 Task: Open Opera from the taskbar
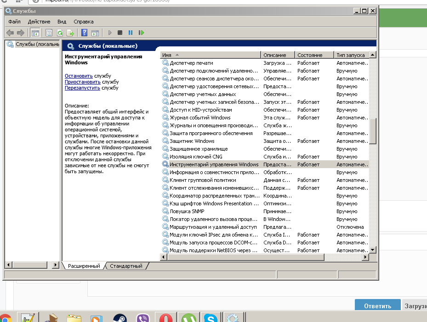(166, 318)
